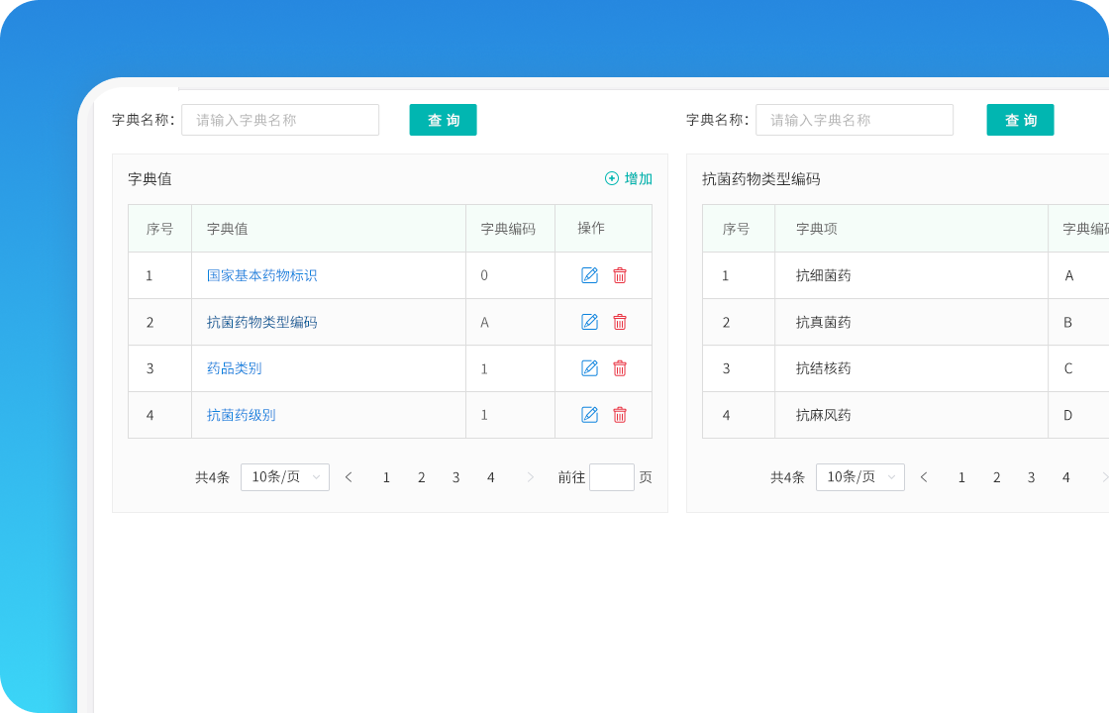Click the 字典编码 header in left table
The image size is (1109, 713).
(x=508, y=229)
